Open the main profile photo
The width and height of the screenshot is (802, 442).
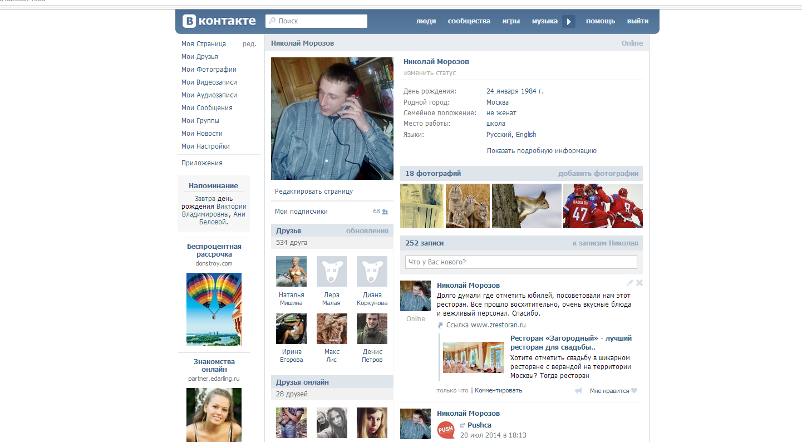coord(332,119)
